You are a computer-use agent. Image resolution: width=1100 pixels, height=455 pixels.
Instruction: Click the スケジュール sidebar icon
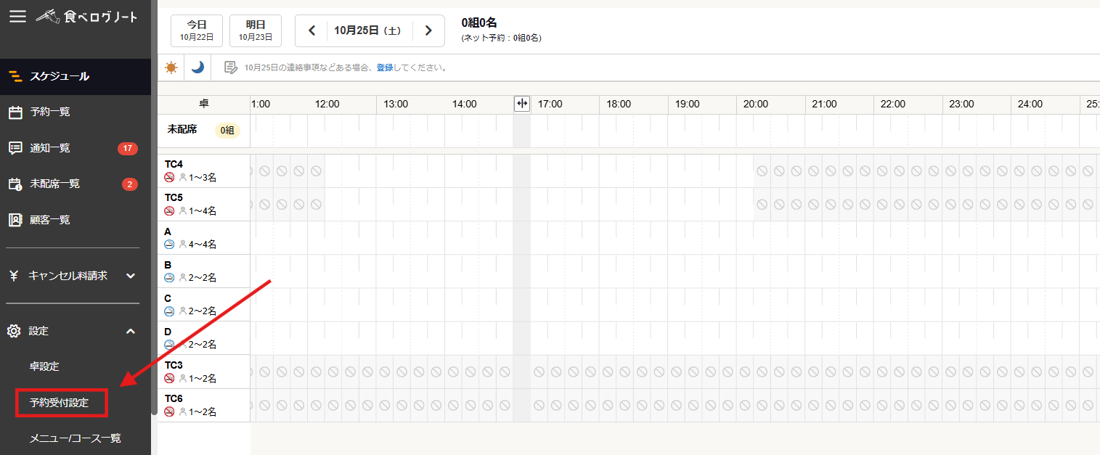pos(15,76)
